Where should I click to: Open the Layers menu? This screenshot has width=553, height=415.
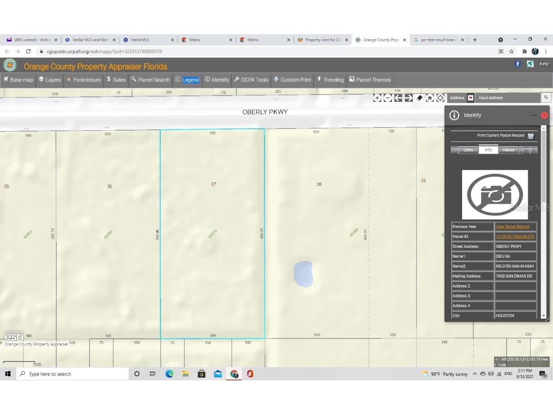pos(50,80)
